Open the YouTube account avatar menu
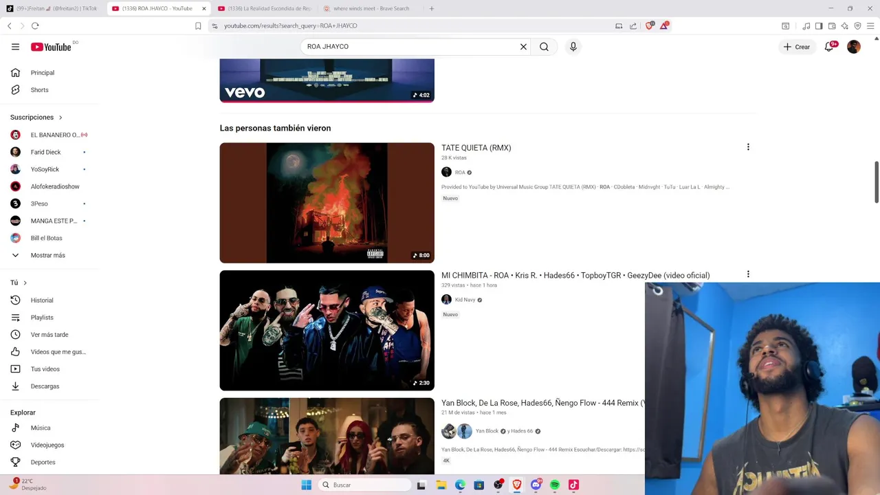The height and width of the screenshot is (495, 880). pyautogui.click(x=854, y=47)
